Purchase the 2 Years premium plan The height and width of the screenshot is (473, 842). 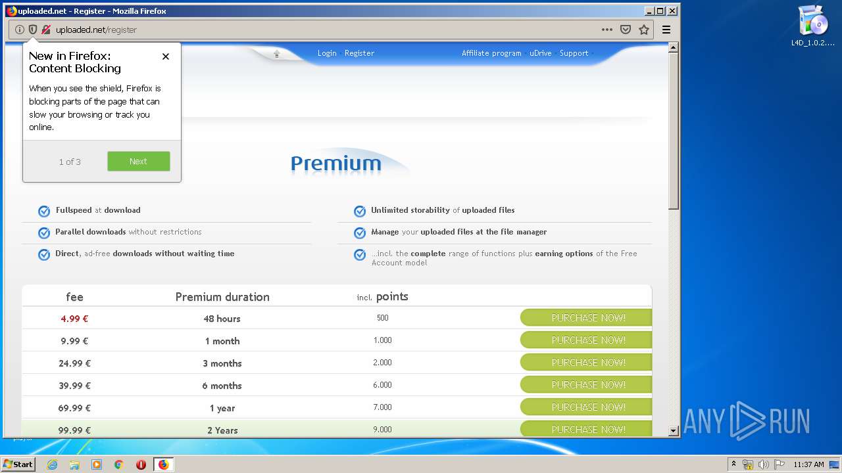(x=586, y=429)
